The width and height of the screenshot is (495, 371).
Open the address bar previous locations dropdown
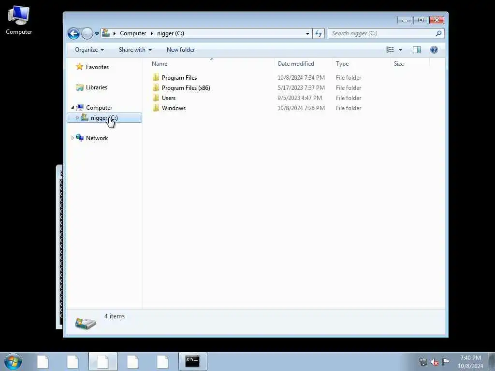[x=307, y=33]
